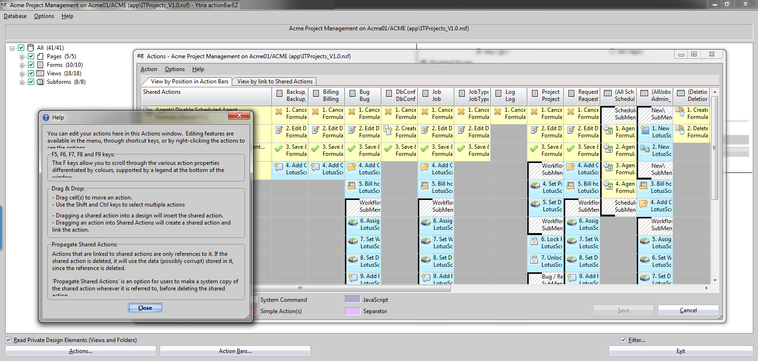This screenshot has width=758, height=361.
Task: Collapse the All (41/41) tree node
Action: point(12,48)
